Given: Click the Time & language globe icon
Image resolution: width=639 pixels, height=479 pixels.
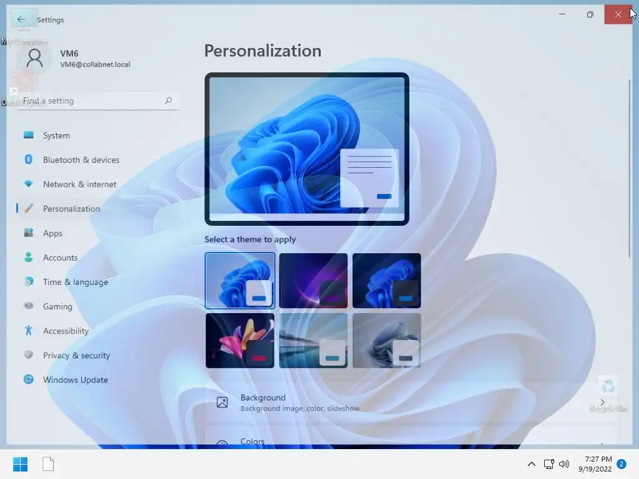Looking at the screenshot, I should click(29, 281).
